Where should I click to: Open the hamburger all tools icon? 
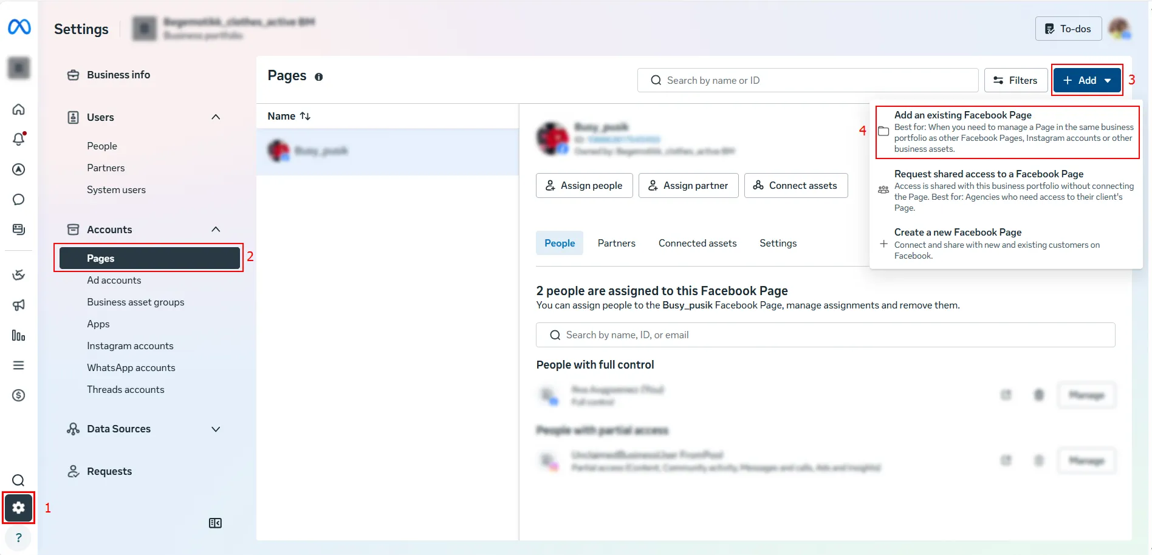(x=19, y=365)
